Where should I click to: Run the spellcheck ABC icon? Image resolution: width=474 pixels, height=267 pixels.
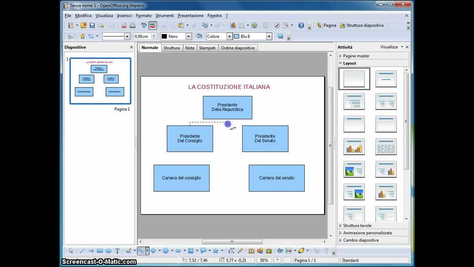(x=144, y=25)
